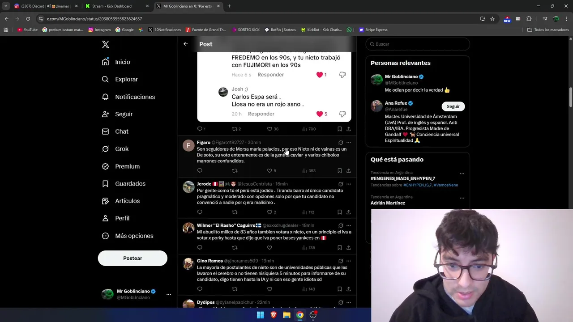Click Grok icon on Figaro reply
Image resolution: width=573 pixels, height=322 pixels.
(341, 143)
